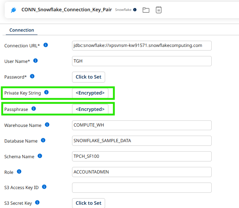Click Private Key String Encrypted button

[x=90, y=93]
